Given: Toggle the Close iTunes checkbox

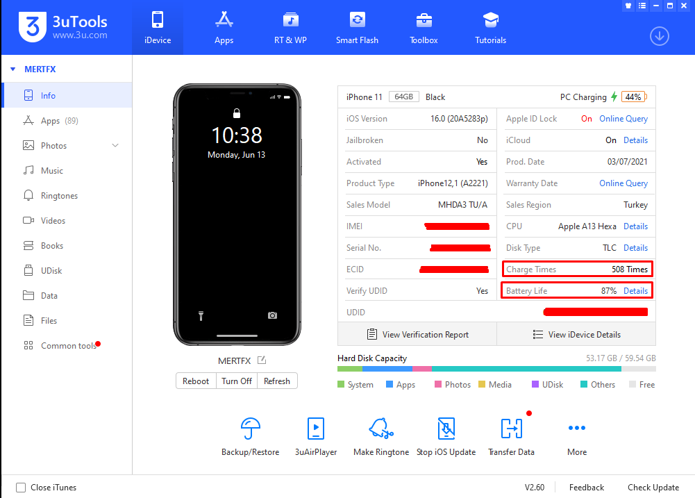Looking at the screenshot, I should click(x=21, y=488).
